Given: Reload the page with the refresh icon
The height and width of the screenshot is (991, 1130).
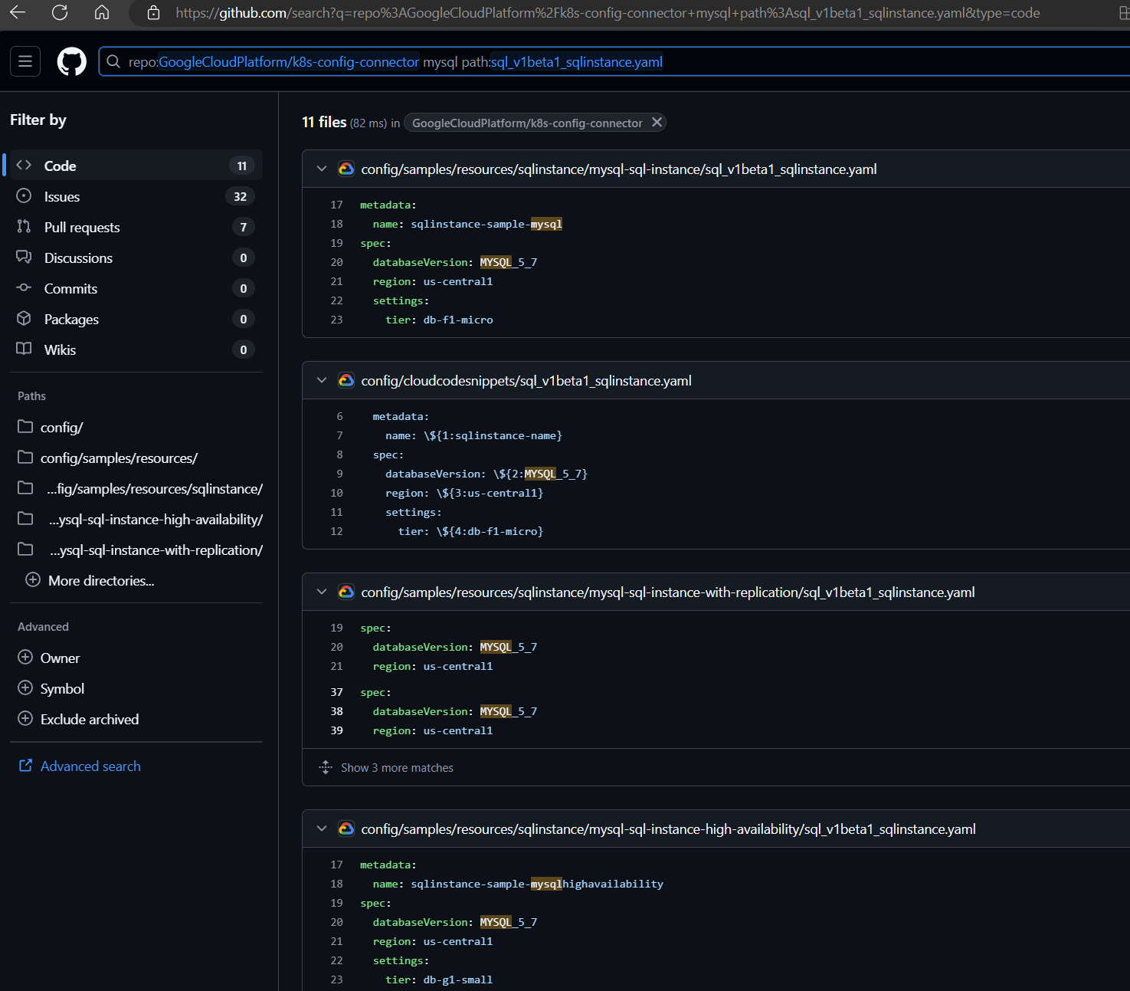Looking at the screenshot, I should [60, 12].
